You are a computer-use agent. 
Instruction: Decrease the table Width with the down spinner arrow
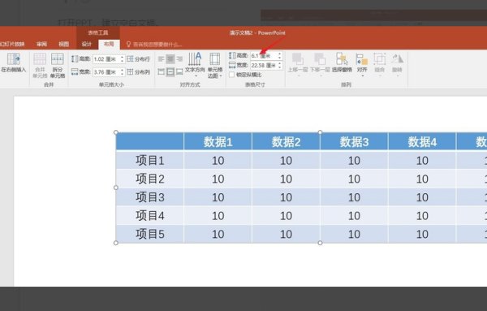coord(280,67)
